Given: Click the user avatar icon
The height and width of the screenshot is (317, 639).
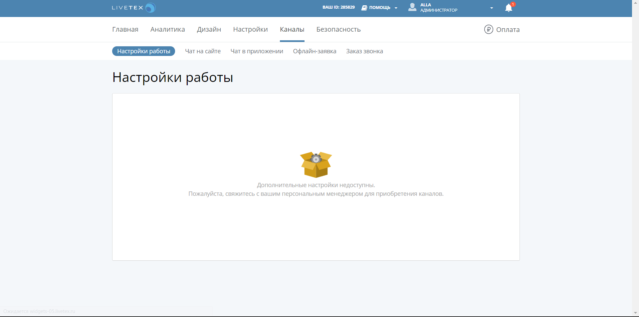Looking at the screenshot, I should [412, 7].
